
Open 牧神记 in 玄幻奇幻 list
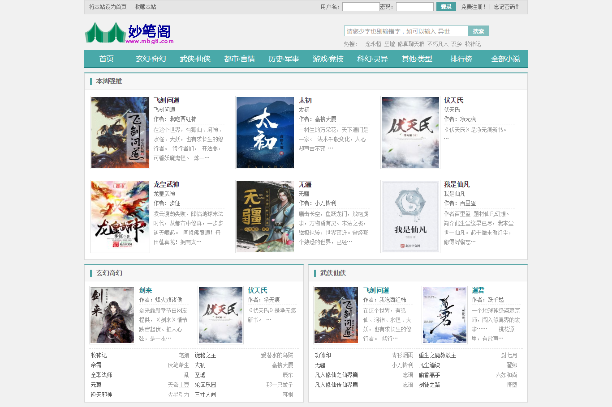[99, 355]
